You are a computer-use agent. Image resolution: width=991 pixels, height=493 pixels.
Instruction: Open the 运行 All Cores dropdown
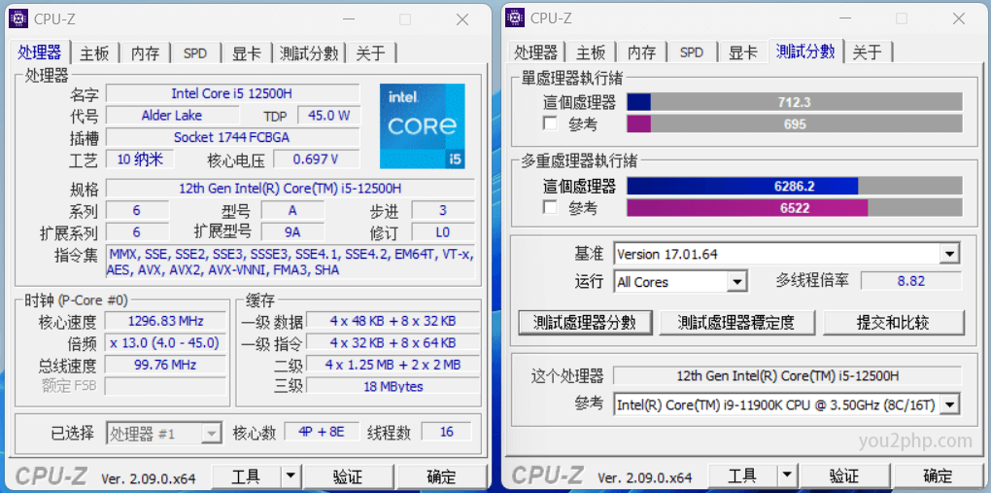coord(736,282)
